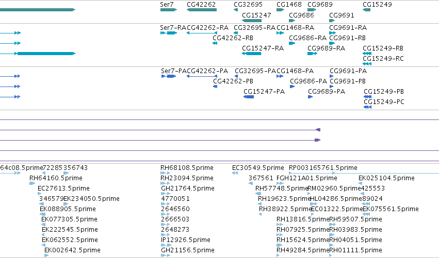Select protein CG15249-PB
Screen dimensions: 439x258
[x=384, y=92]
